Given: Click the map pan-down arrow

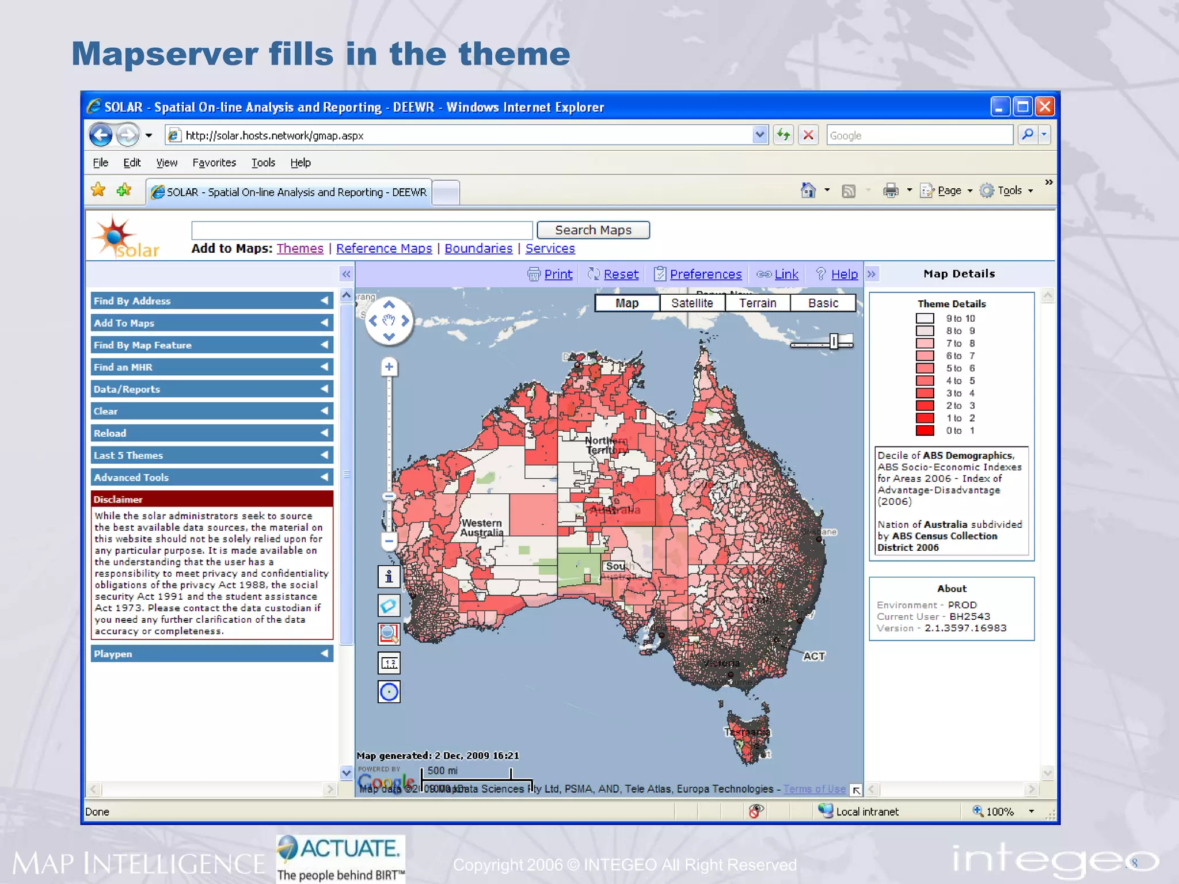Looking at the screenshot, I should click(389, 337).
